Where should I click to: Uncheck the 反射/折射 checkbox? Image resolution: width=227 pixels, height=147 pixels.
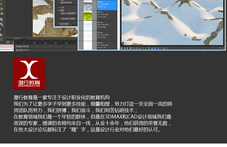click(x=59, y=24)
